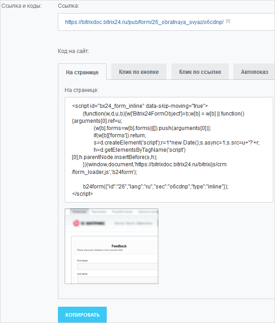Click the «На странице:» label above the code

pos(82,90)
